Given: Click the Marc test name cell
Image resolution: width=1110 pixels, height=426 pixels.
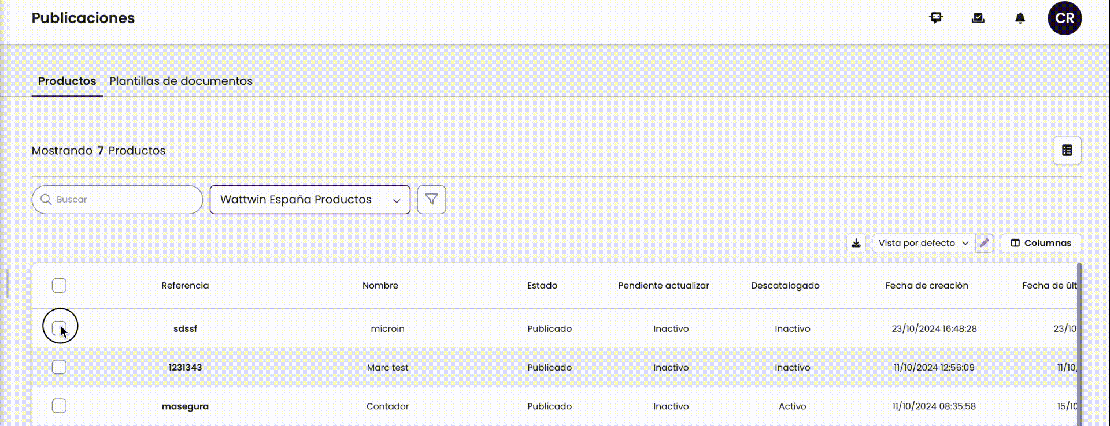Looking at the screenshot, I should point(387,367).
